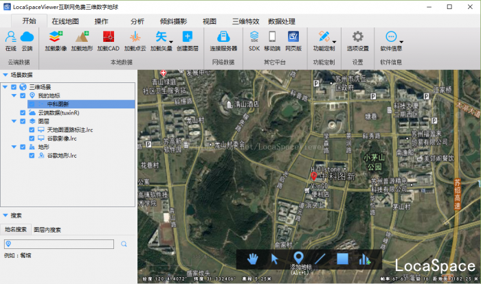Select the pan hand tool in map toolbar
The height and width of the screenshot is (284, 481).
[253, 259]
